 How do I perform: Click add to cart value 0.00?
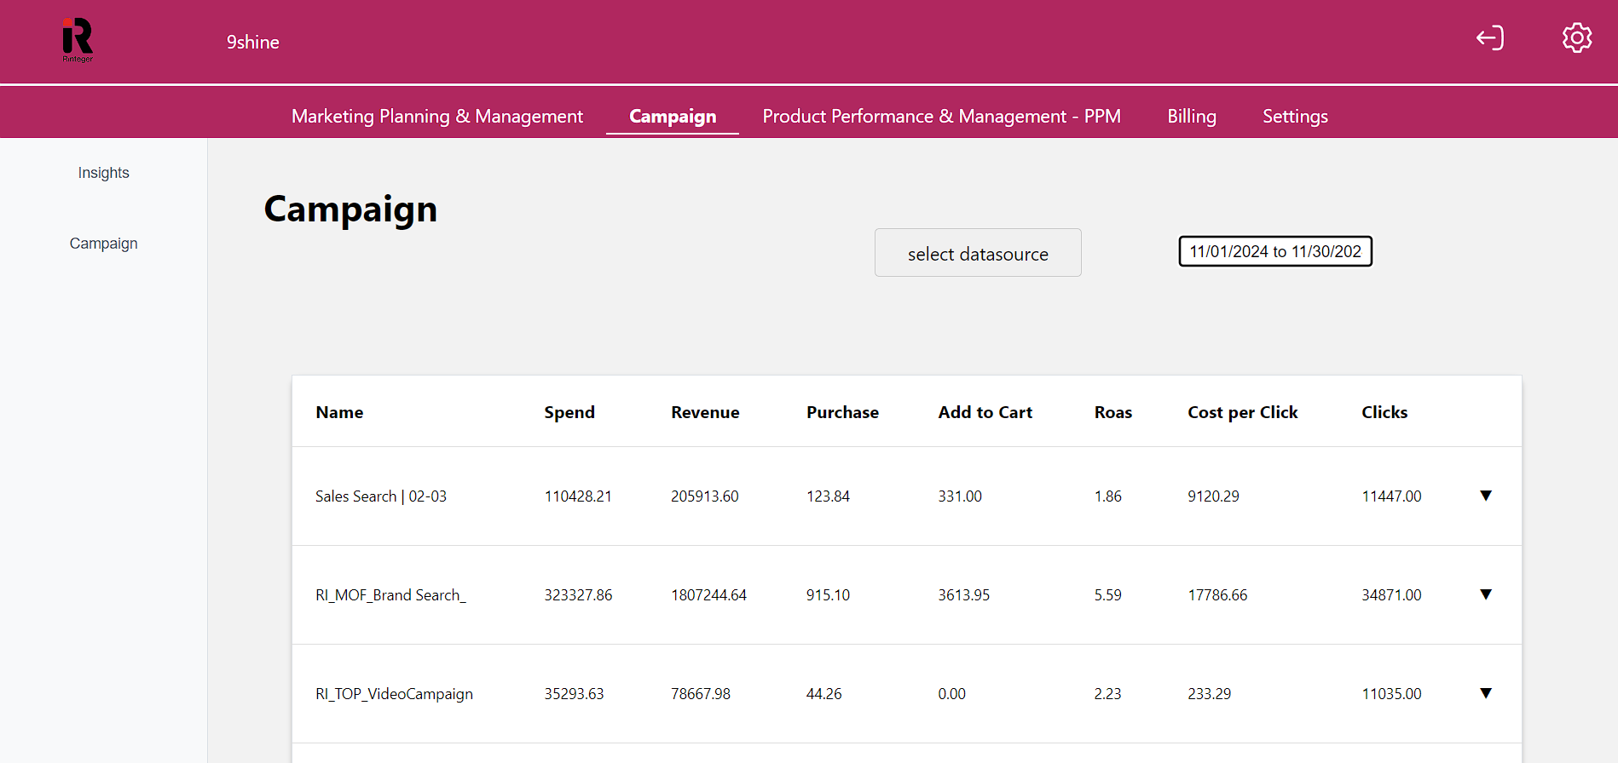(951, 694)
